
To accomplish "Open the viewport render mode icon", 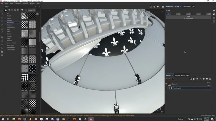I will point(151,7).
